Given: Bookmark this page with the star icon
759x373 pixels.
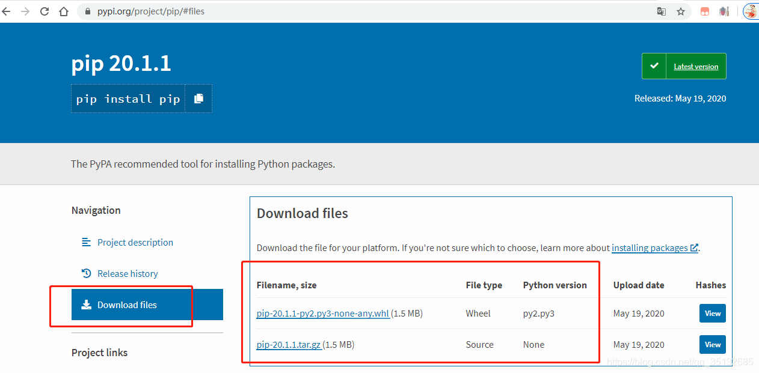Looking at the screenshot, I should pos(681,11).
